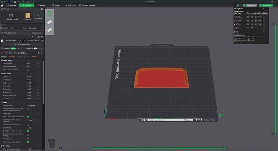
Task: Select Strength settings tab
Action: [12, 57]
